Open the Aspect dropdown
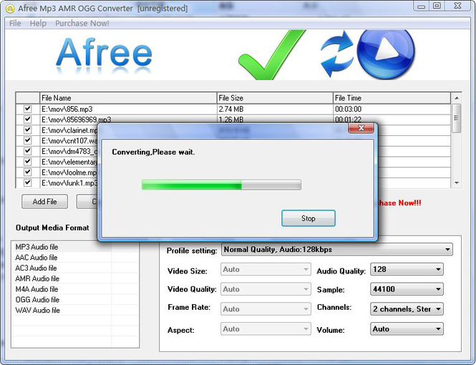476x365 pixels. tap(266, 329)
